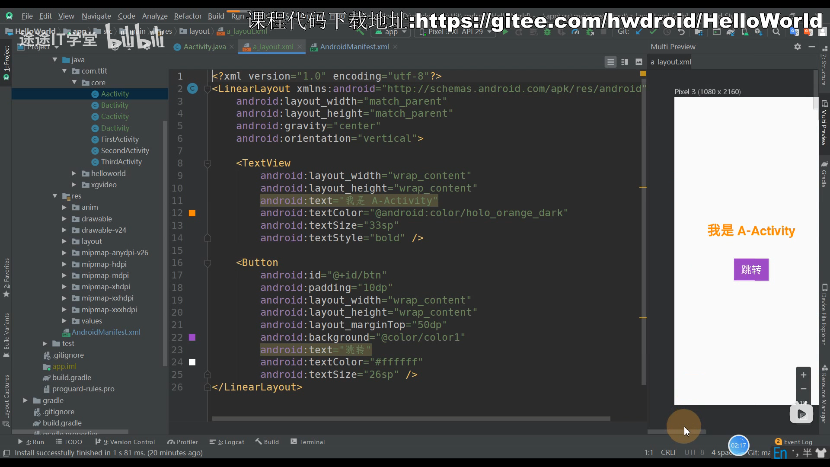This screenshot has height=467, width=830.
Task: Toggle the Build Variants tool window
Action: 6,335
